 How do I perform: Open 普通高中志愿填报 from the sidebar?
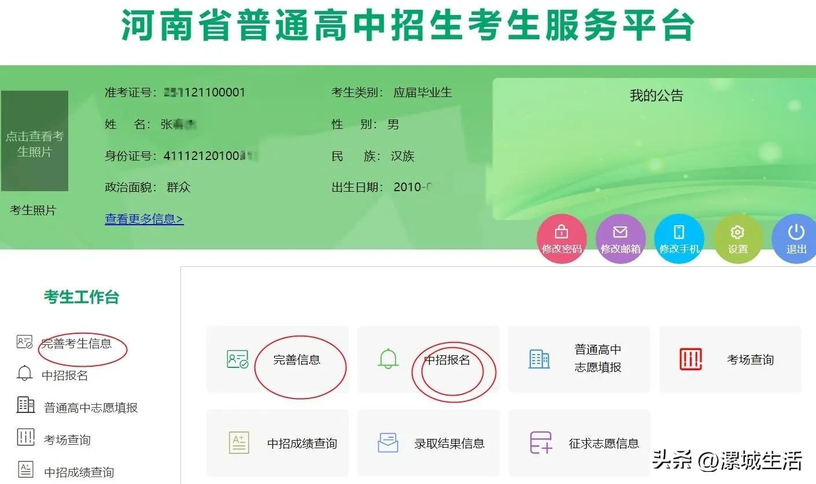pyautogui.click(x=91, y=408)
